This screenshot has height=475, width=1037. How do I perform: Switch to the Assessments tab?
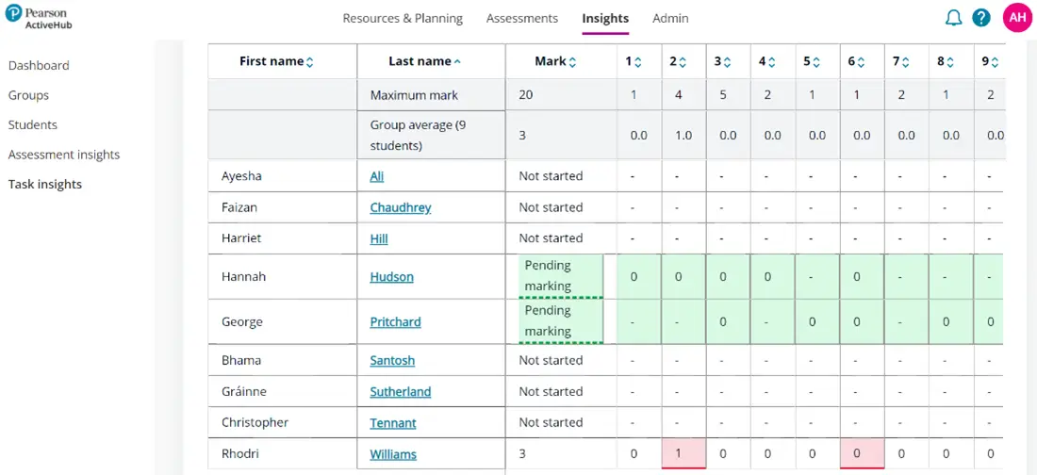(522, 18)
